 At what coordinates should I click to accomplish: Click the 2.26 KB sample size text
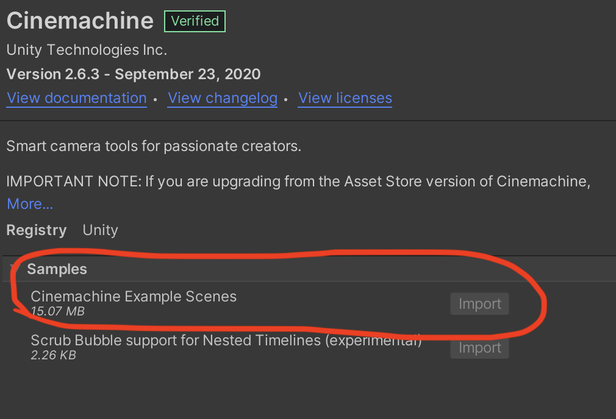coord(53,355)
